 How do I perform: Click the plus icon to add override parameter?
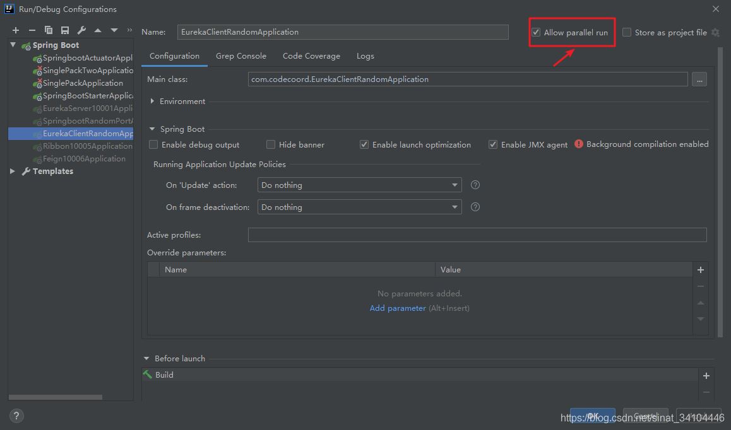click(700, 270)
